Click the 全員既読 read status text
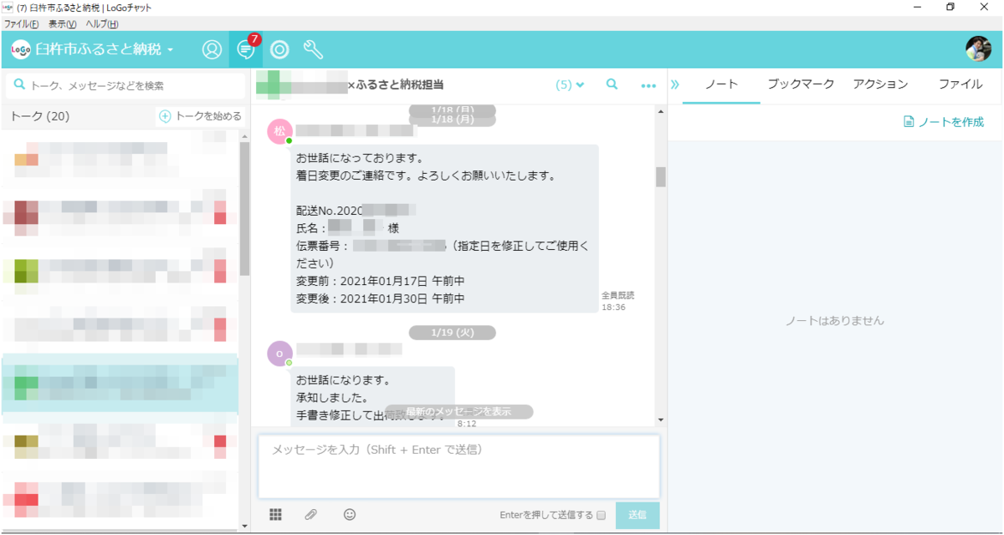Viewport: 1004px width, 535px height. pos(618,295)
